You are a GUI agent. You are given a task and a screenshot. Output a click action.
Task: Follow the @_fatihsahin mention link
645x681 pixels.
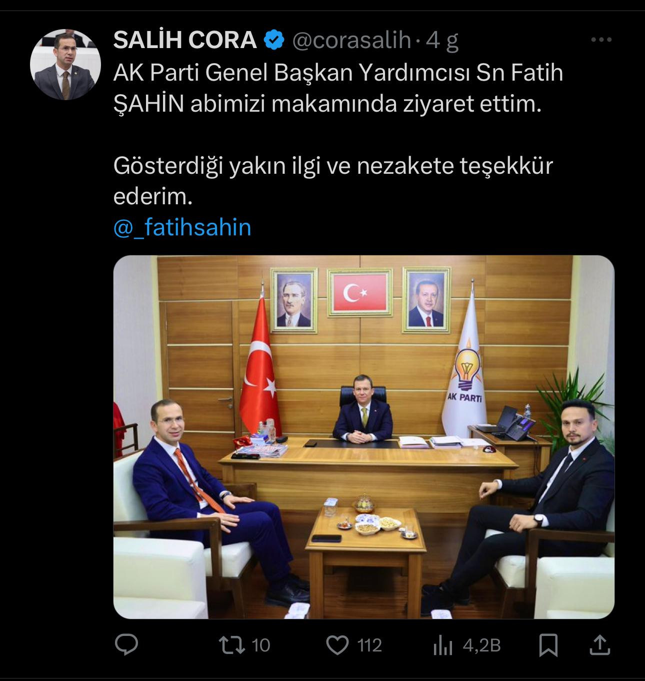(x=182, y=228)
